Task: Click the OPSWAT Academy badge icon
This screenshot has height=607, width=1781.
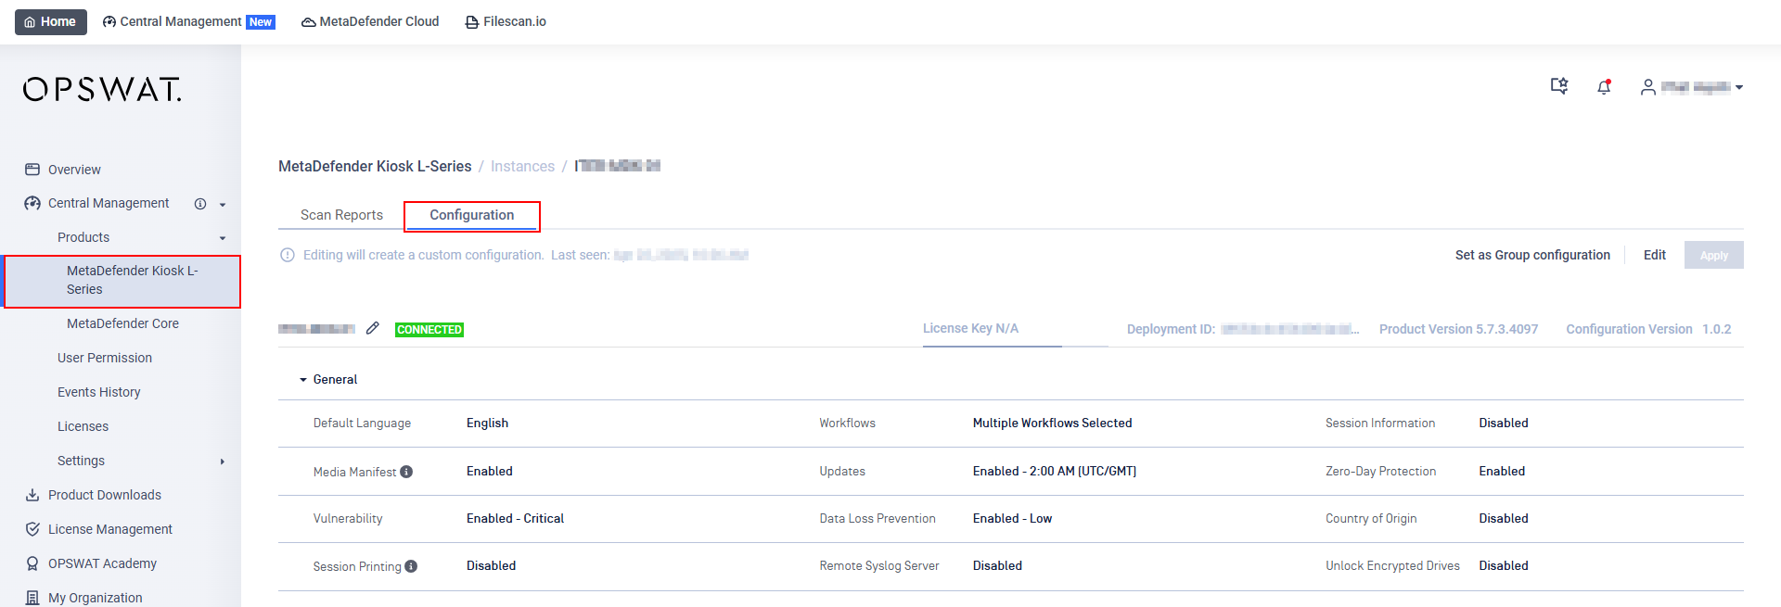Action: coord(32,563)
